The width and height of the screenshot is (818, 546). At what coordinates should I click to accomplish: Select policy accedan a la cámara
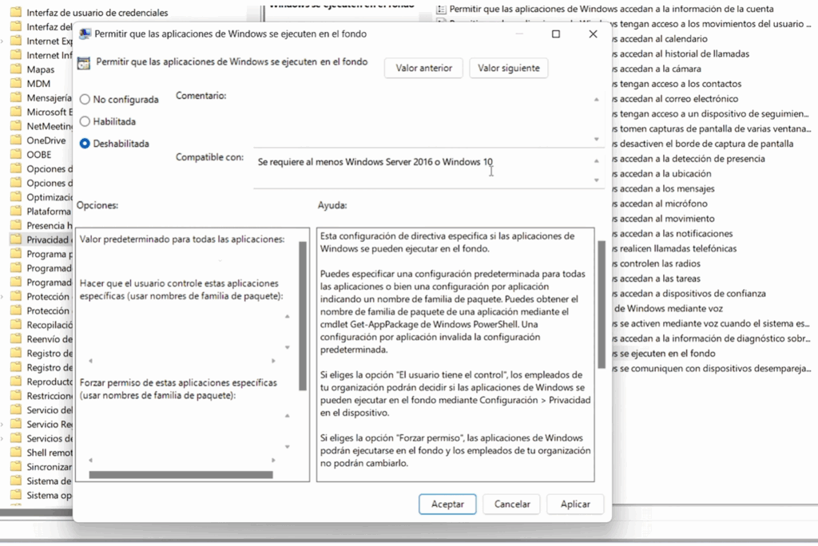[657, 69]
